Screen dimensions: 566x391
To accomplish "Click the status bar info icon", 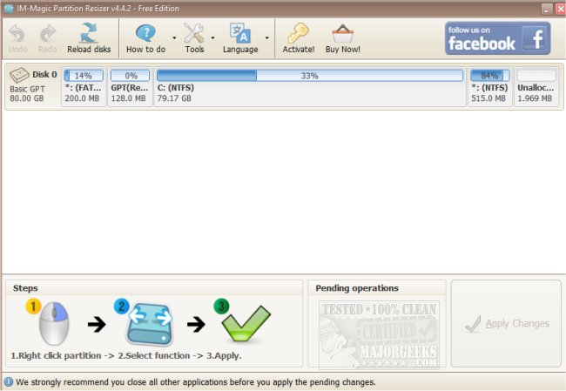I will tap(8, 381).
